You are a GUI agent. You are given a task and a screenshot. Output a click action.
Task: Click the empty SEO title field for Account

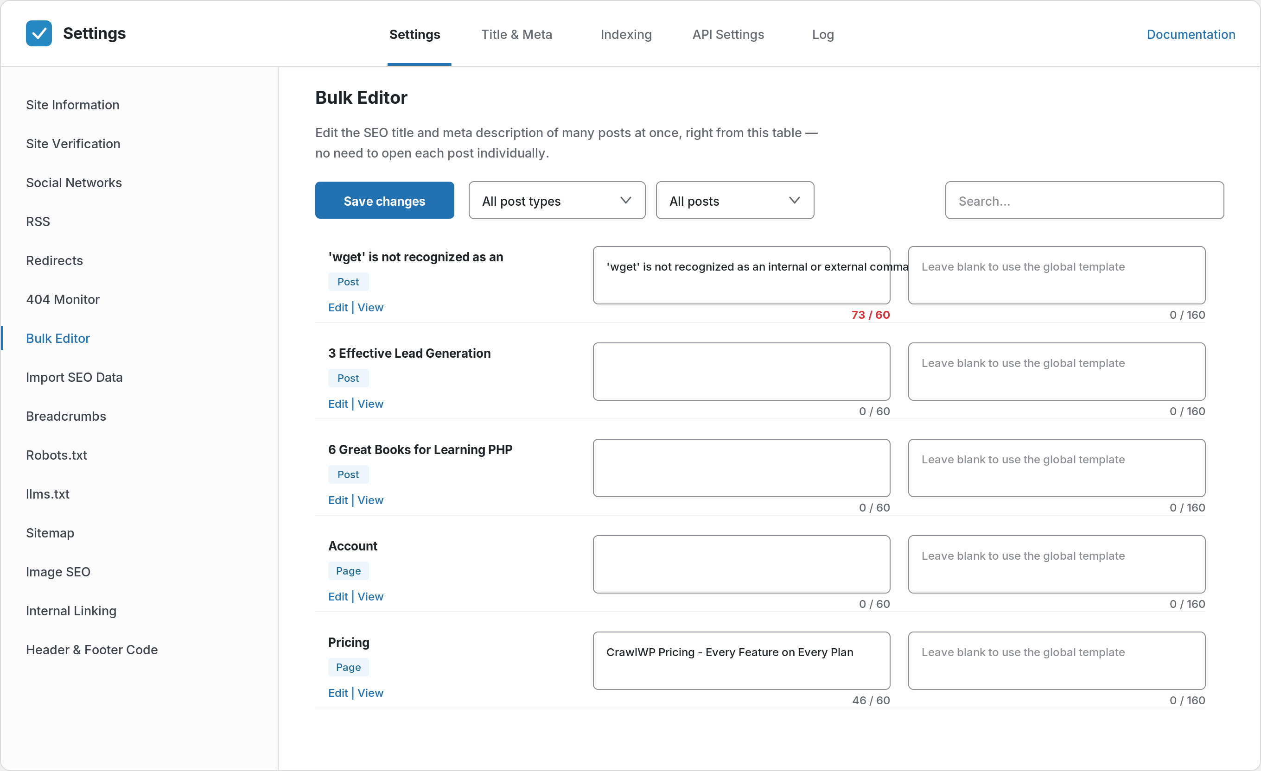click(x=742, y=564)
